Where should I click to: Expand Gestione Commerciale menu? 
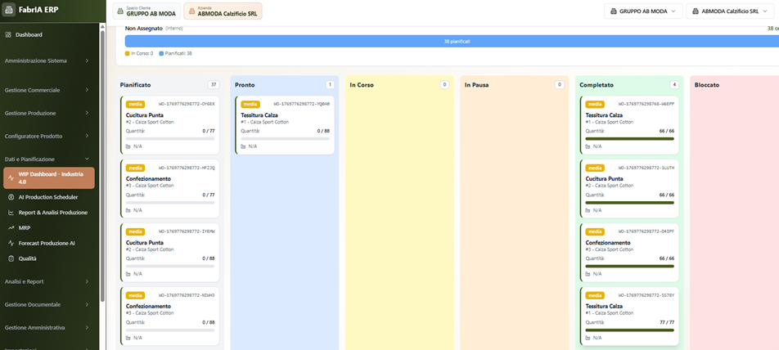coord(47,90)
